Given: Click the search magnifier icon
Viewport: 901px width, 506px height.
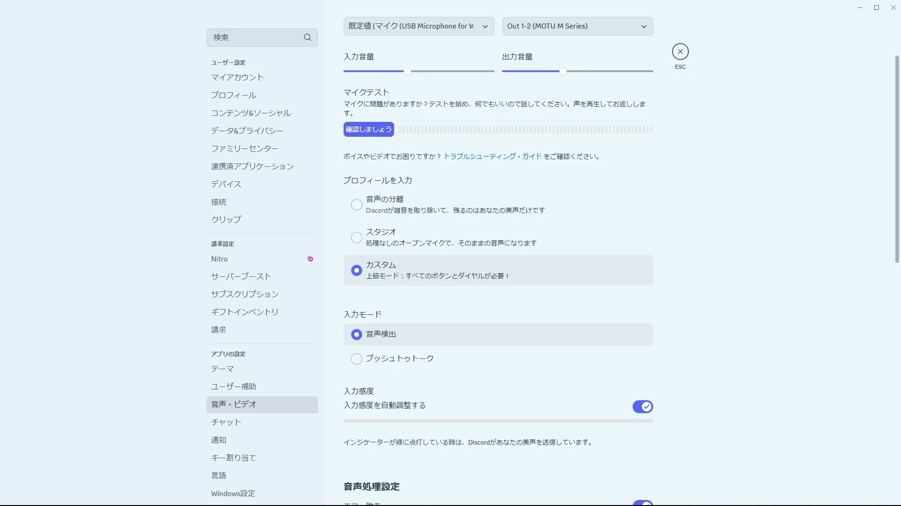Looking at the screenshot, I should point(307,37).
